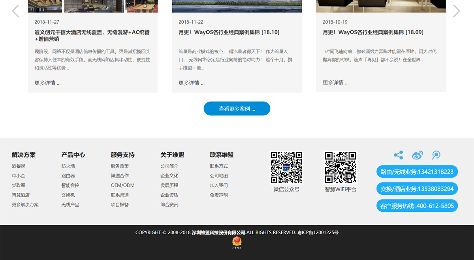Open the Sina Weibo icon

click(417, 155)
